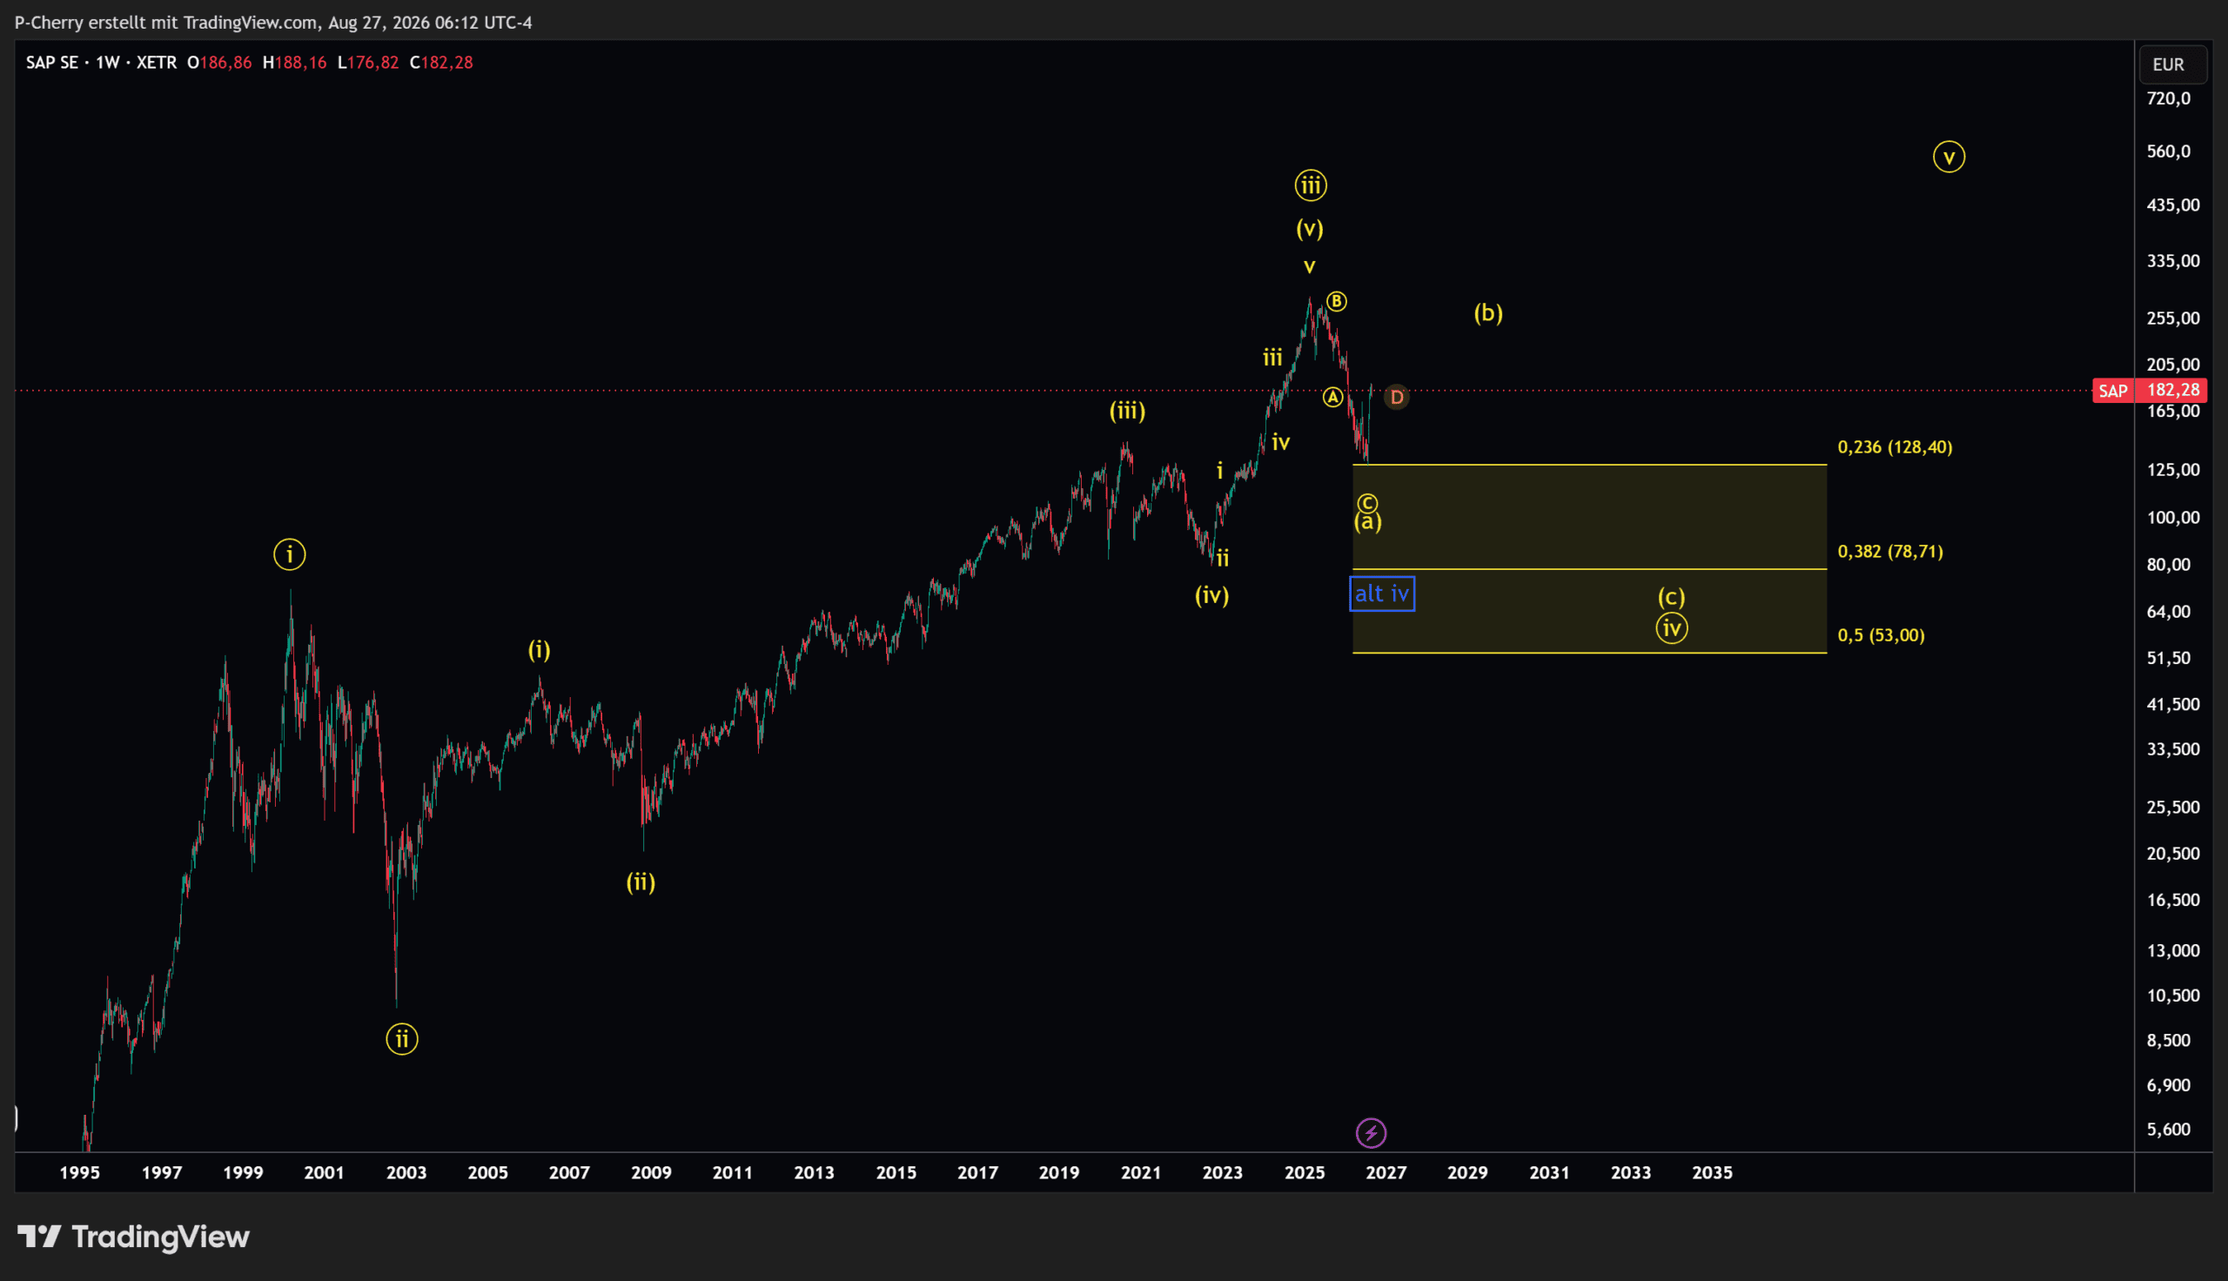2228x1281 pixels.
Task: Click the year '2021' on the time axis
Action: click(1141, 1173)
